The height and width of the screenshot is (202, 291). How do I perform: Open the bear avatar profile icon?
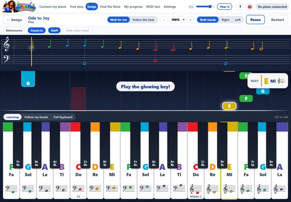[250, 7]
